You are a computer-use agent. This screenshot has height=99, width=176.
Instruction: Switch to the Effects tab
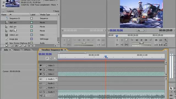27,50
